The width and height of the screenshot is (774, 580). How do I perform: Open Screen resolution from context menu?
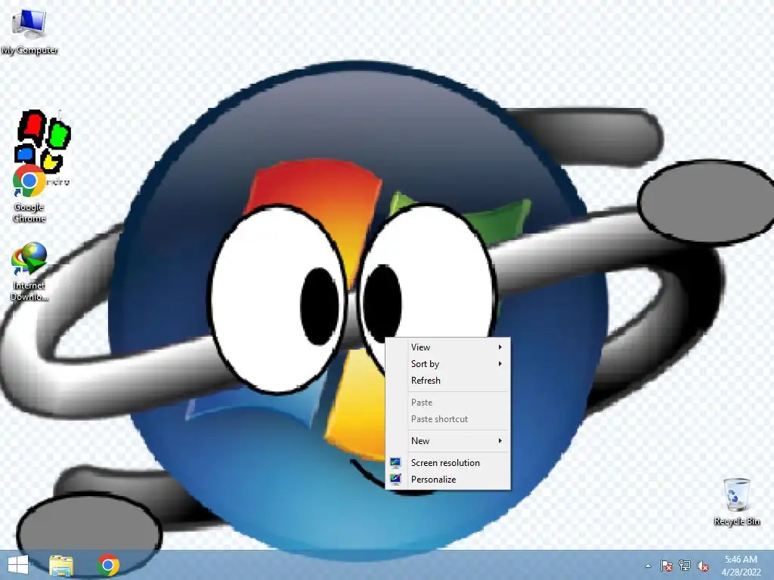tap(447, 463)
